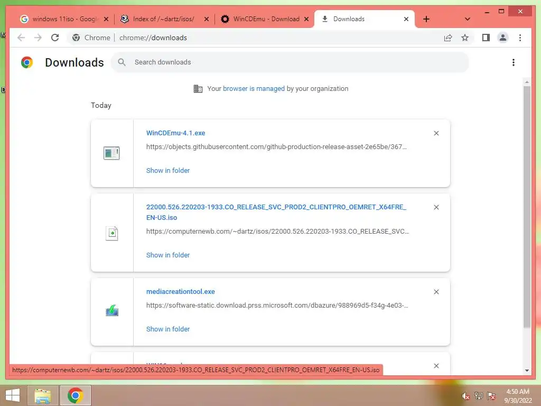
Task: Click the browser forward arrow
Action: tap(38, 38)
